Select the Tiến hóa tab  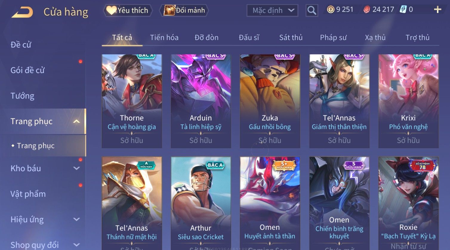tap(164, 38)
